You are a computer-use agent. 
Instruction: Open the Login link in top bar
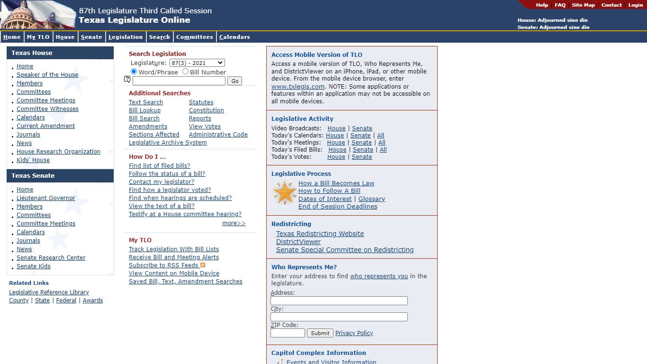point(636,5)
